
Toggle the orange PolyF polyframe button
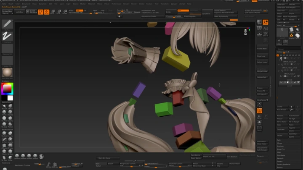[x=259, y=111]
